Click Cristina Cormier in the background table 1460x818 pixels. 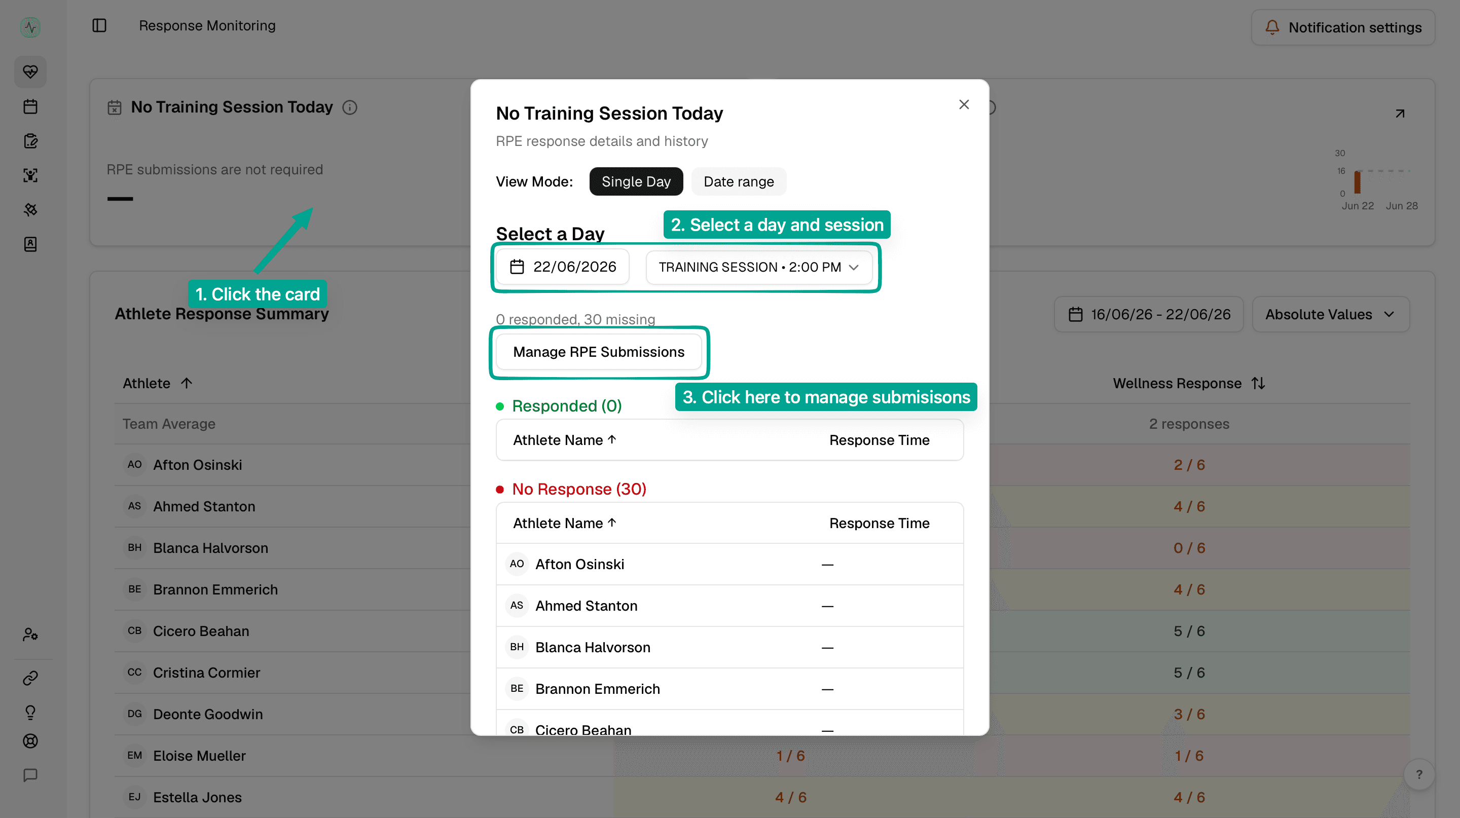[x=206, y=673]
